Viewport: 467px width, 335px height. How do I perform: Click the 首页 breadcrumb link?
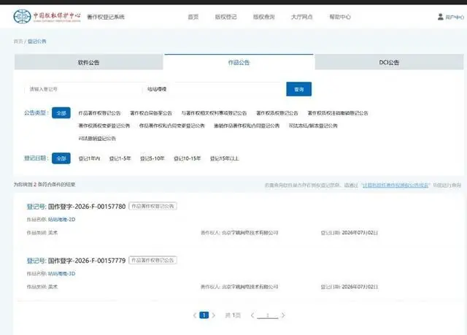[18, 42]
